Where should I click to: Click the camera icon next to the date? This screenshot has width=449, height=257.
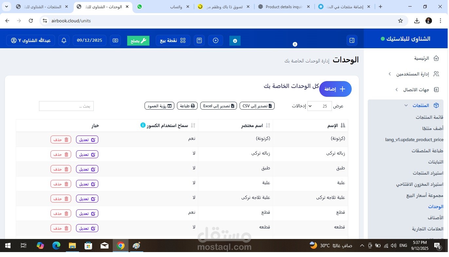pos(115,40)
